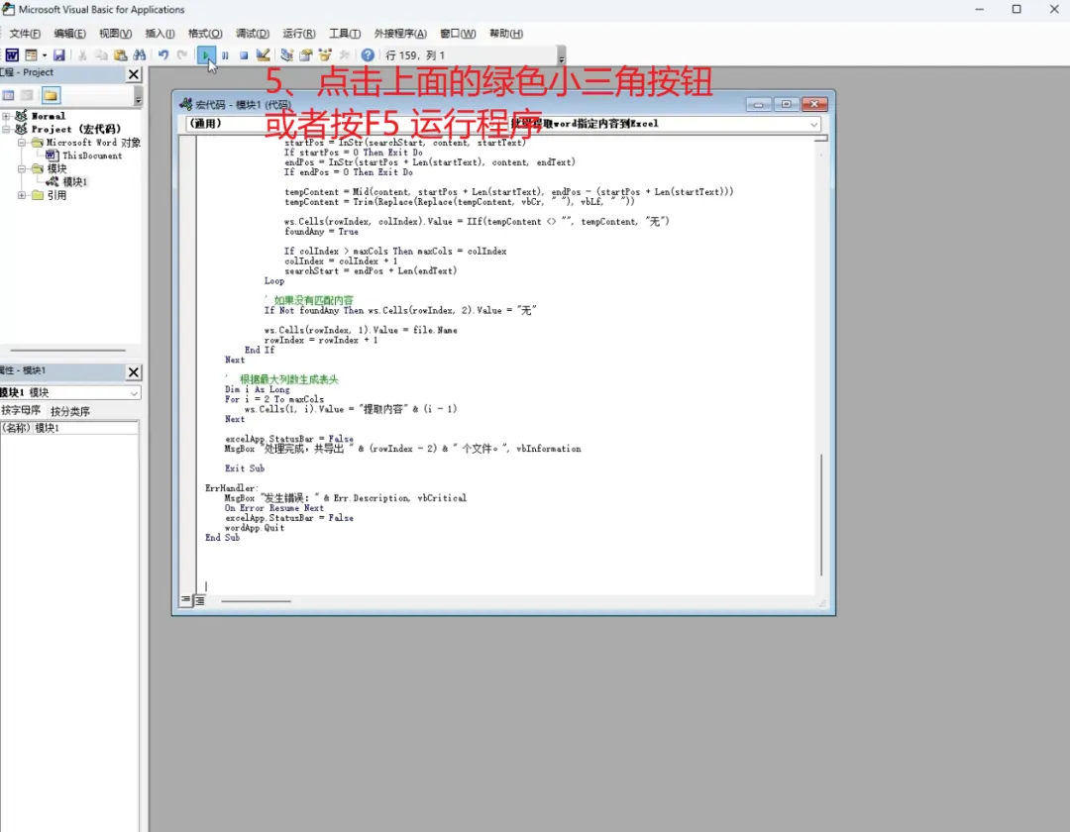The image size is (1070, 832).
Task: Click View Object icon in Project panel
Action: [x=28, y=95]
